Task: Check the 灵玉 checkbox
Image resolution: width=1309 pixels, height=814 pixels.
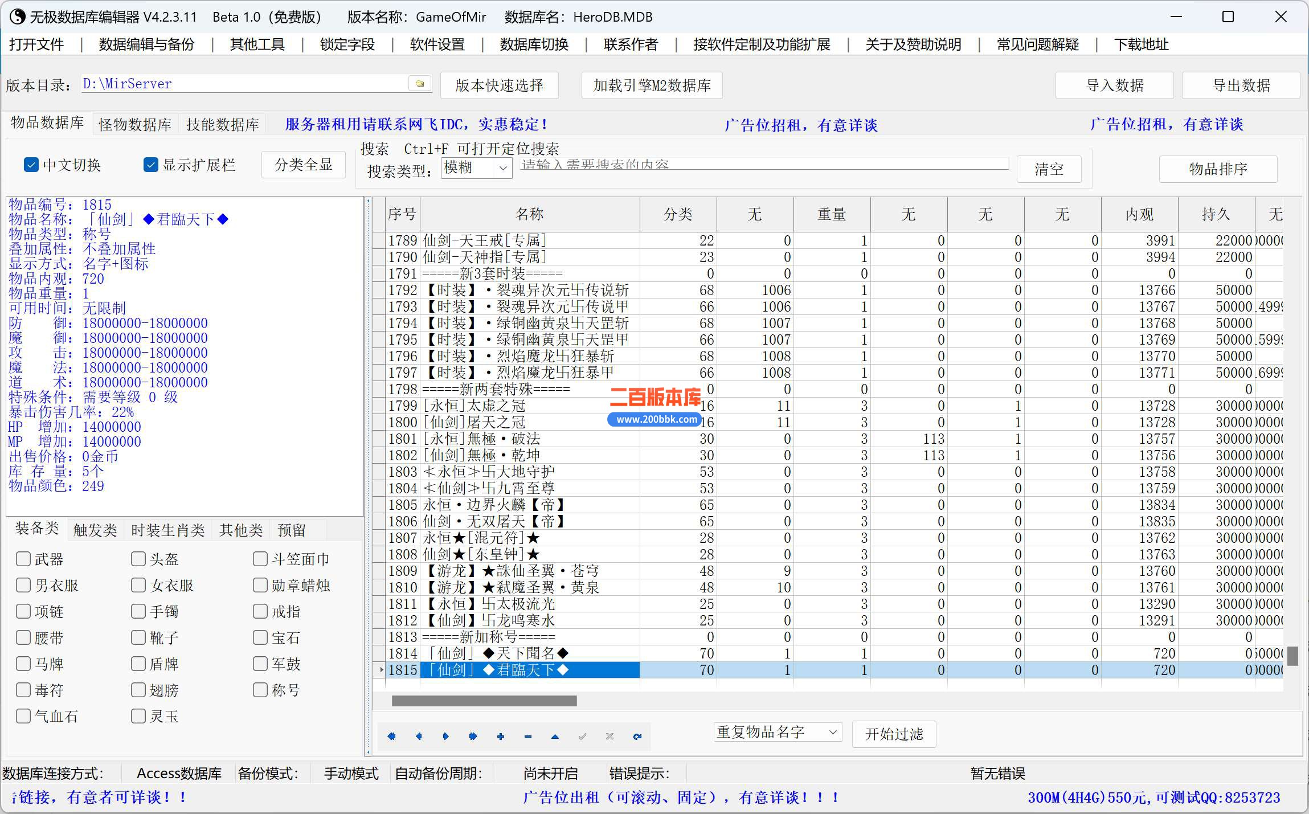Action: tap(138, 716)
